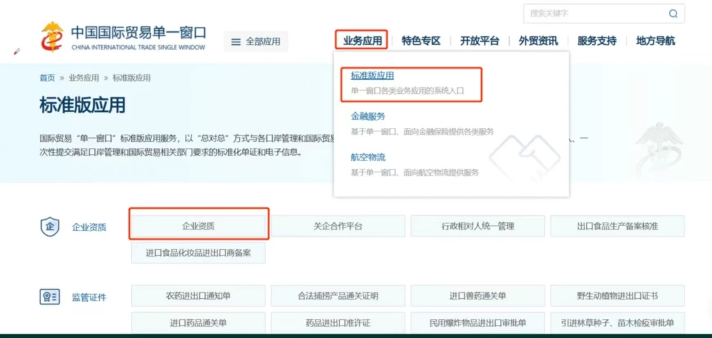Select 标准版应用 in the dropdown
This screenshot has height=338, width=712.
tap(372, 76)
